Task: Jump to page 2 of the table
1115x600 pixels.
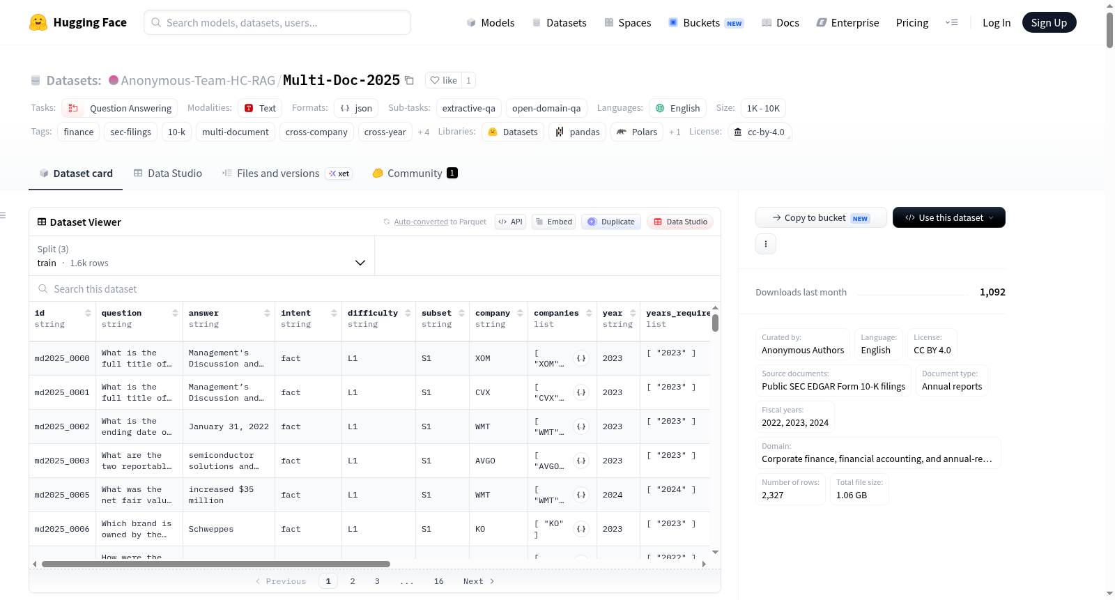Action: pyautogui.click(x=353, y=581)
